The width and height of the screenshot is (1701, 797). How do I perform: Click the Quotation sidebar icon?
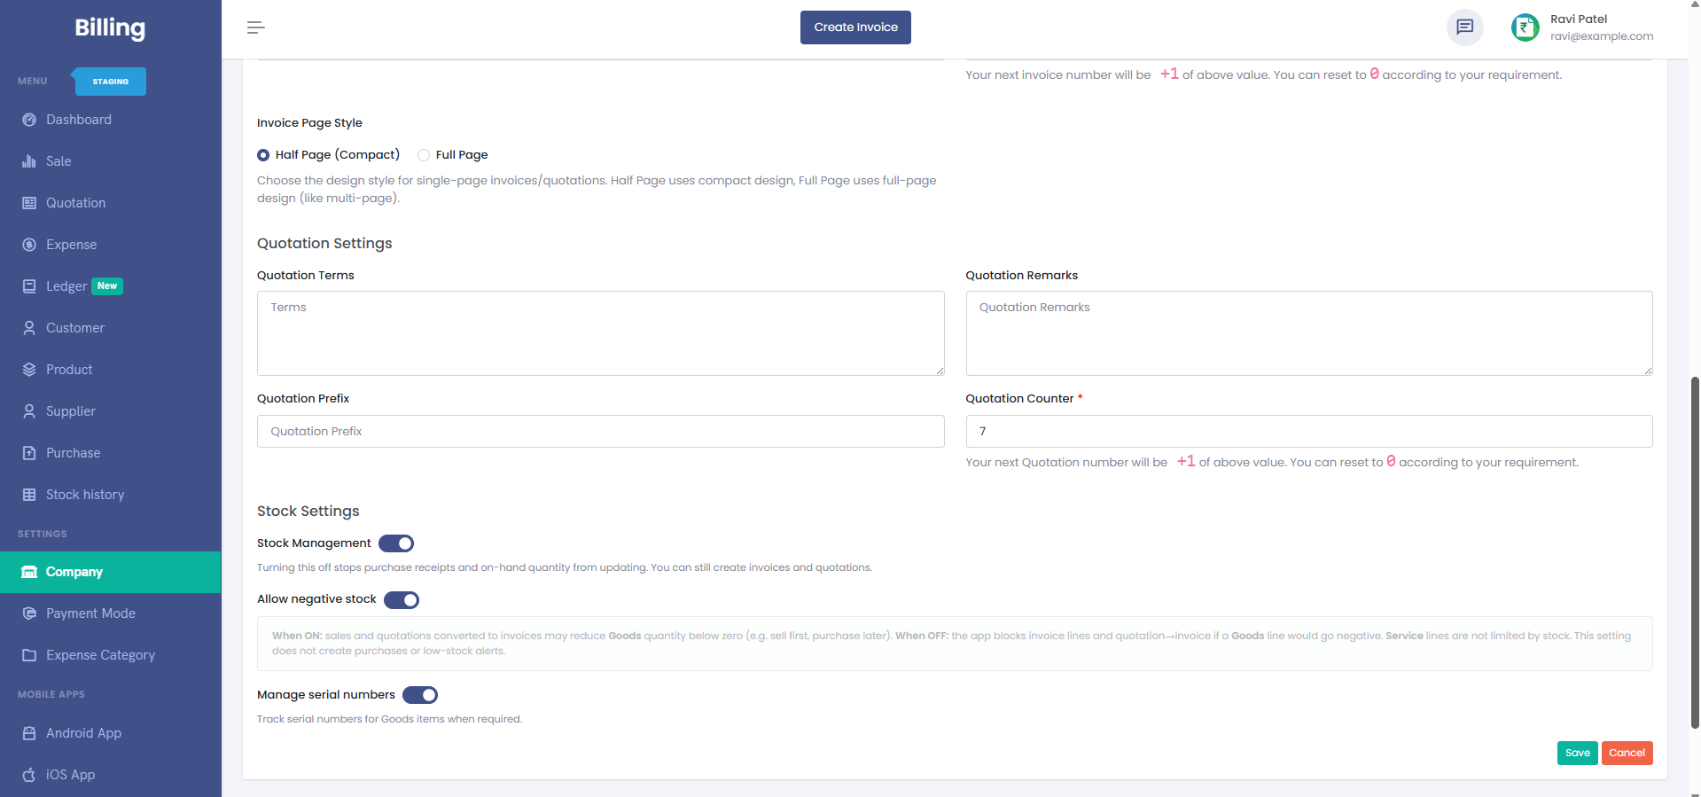click(x=29, y=203)
